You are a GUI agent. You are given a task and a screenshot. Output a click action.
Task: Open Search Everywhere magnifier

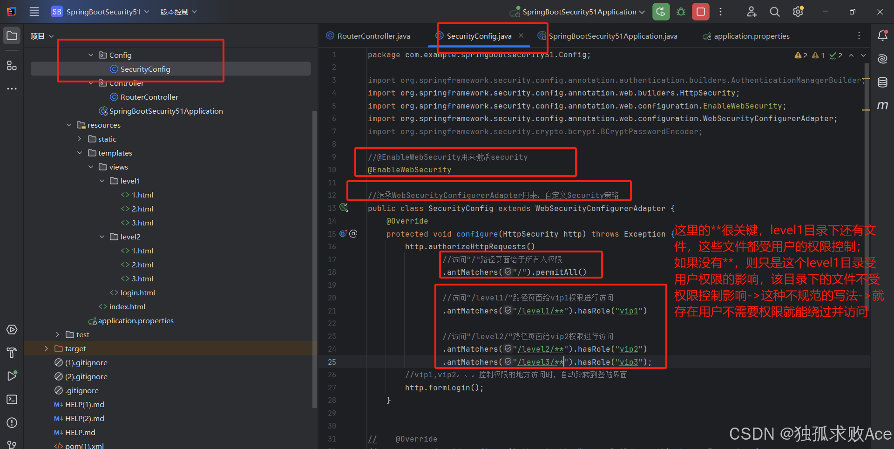coord(775,12)
